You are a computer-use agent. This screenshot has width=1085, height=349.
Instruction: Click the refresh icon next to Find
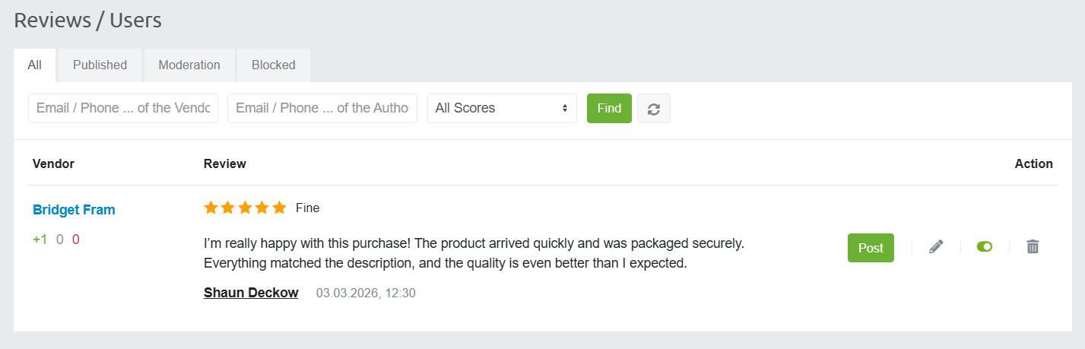[x=653, y=109]
